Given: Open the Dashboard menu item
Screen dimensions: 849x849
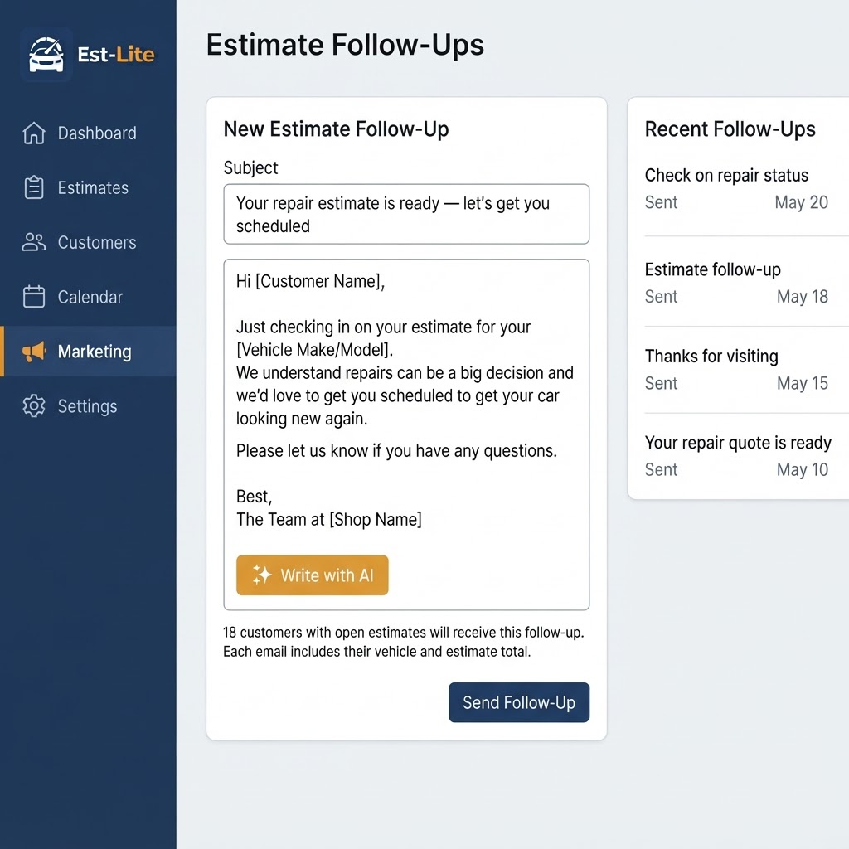Looking at the screenshot, I should [x=88, y=133].
